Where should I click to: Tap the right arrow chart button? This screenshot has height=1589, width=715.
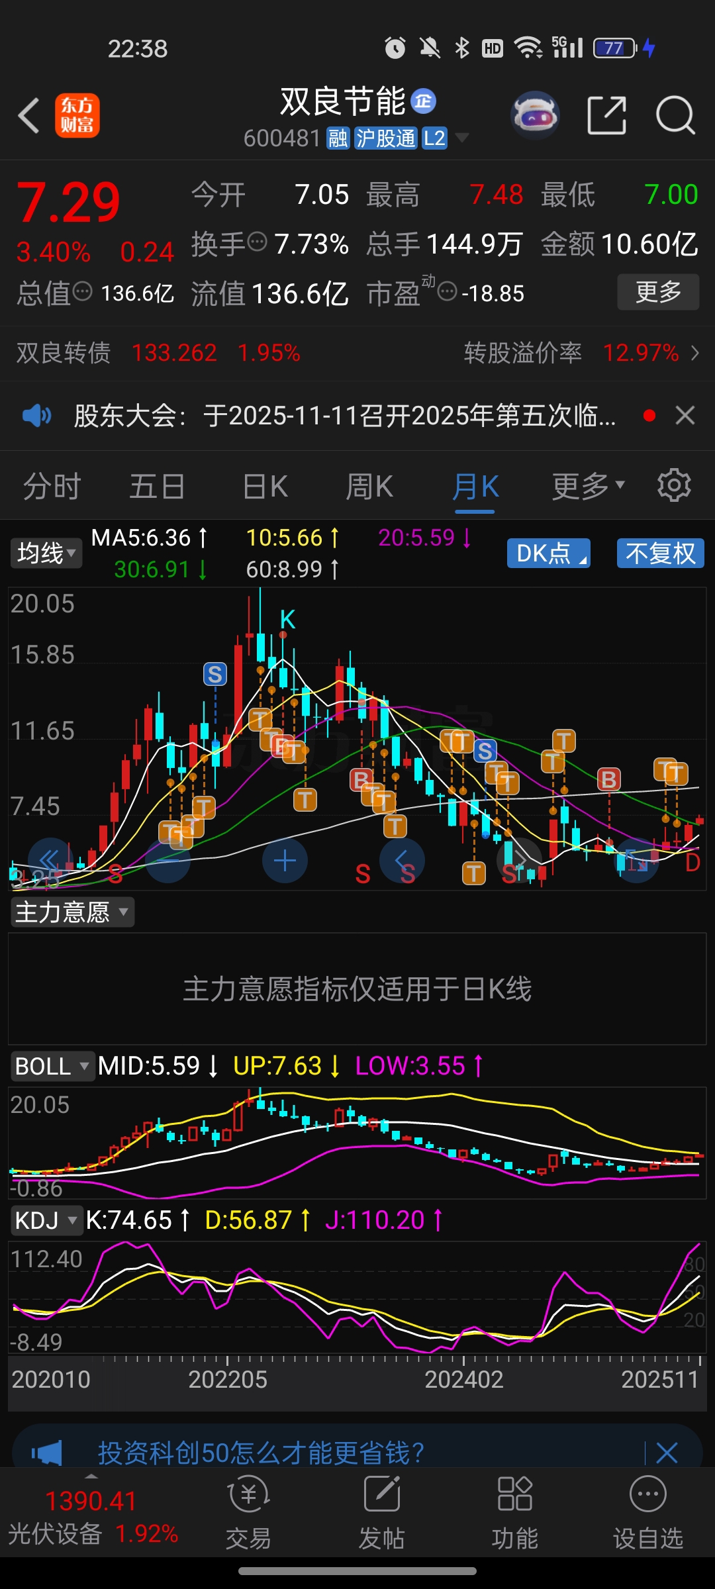(519, 861)
